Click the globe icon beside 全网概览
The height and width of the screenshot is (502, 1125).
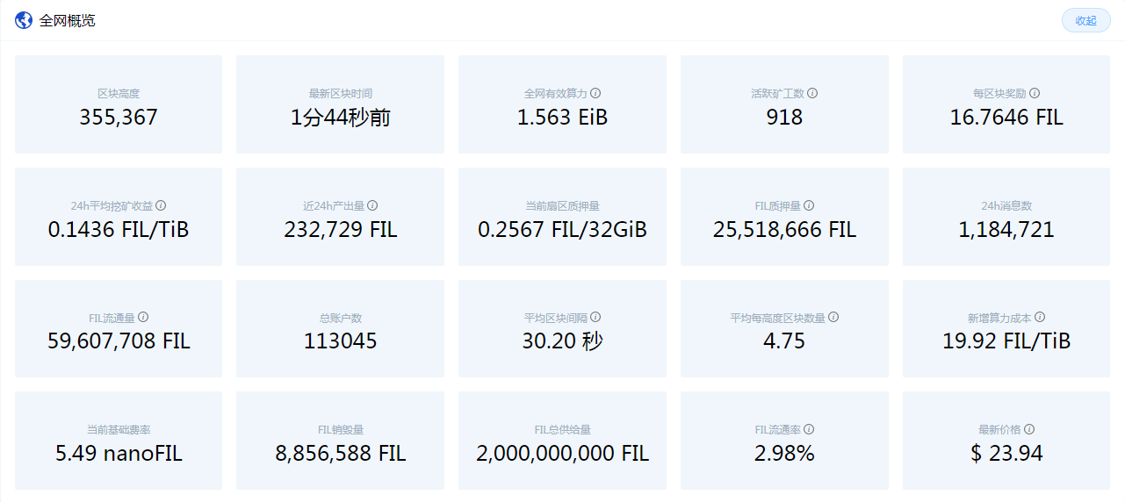click(24, 20)
